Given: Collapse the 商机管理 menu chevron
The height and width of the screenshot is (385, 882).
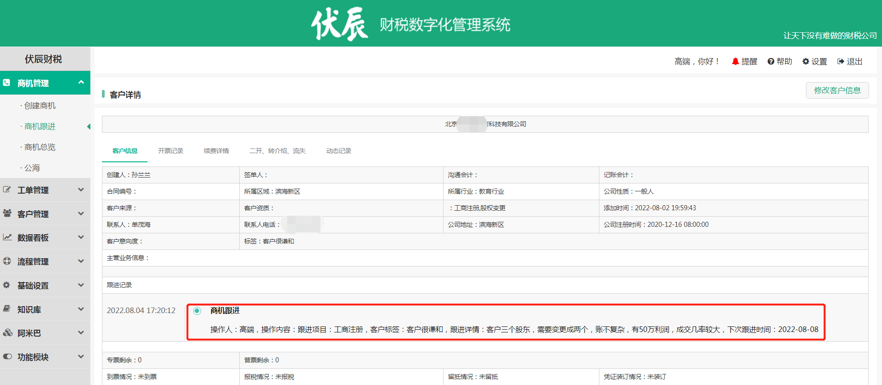Looking at the screenshot, I should pyautogui.click(x=81, y=82).
